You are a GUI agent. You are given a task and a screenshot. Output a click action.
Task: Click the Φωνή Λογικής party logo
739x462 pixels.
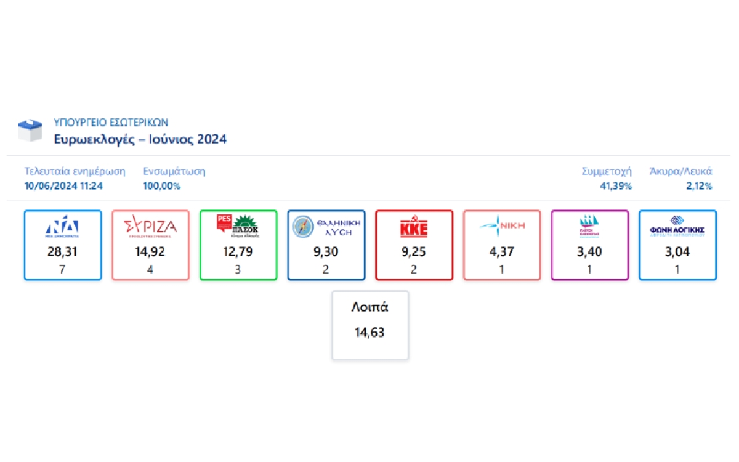tap(677, 227)
